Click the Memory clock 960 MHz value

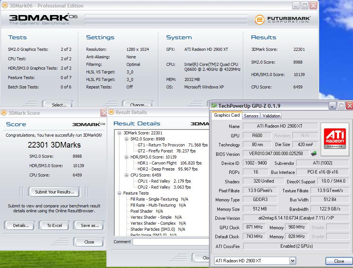[297, 227]
